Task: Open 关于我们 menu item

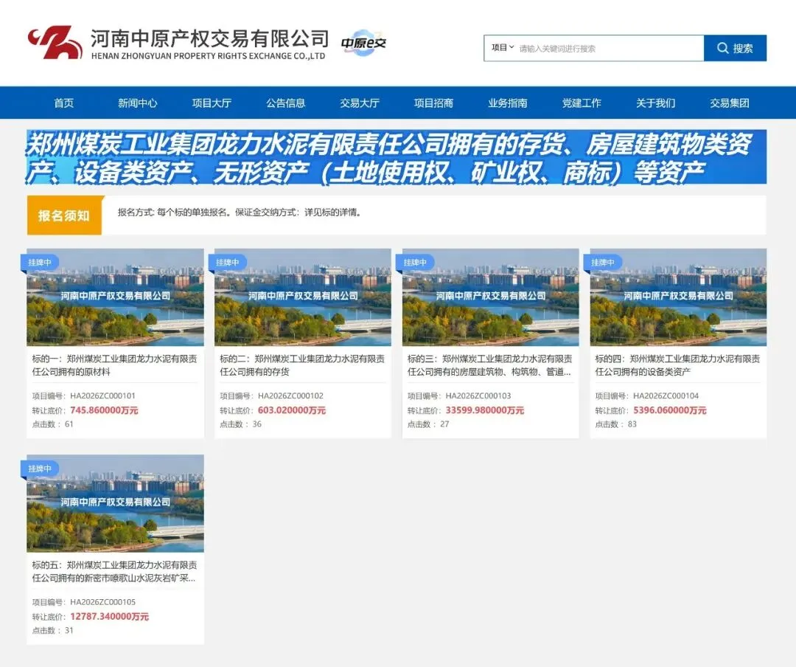Action: 655,103
